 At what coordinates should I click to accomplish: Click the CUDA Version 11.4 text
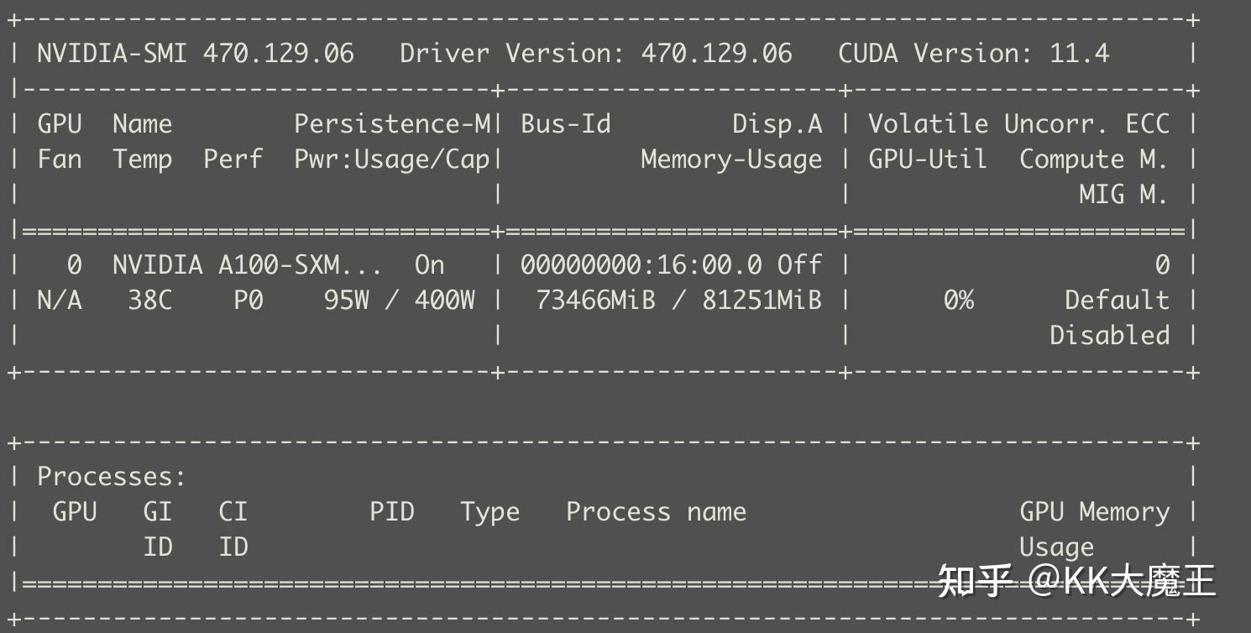pos(973,54)
